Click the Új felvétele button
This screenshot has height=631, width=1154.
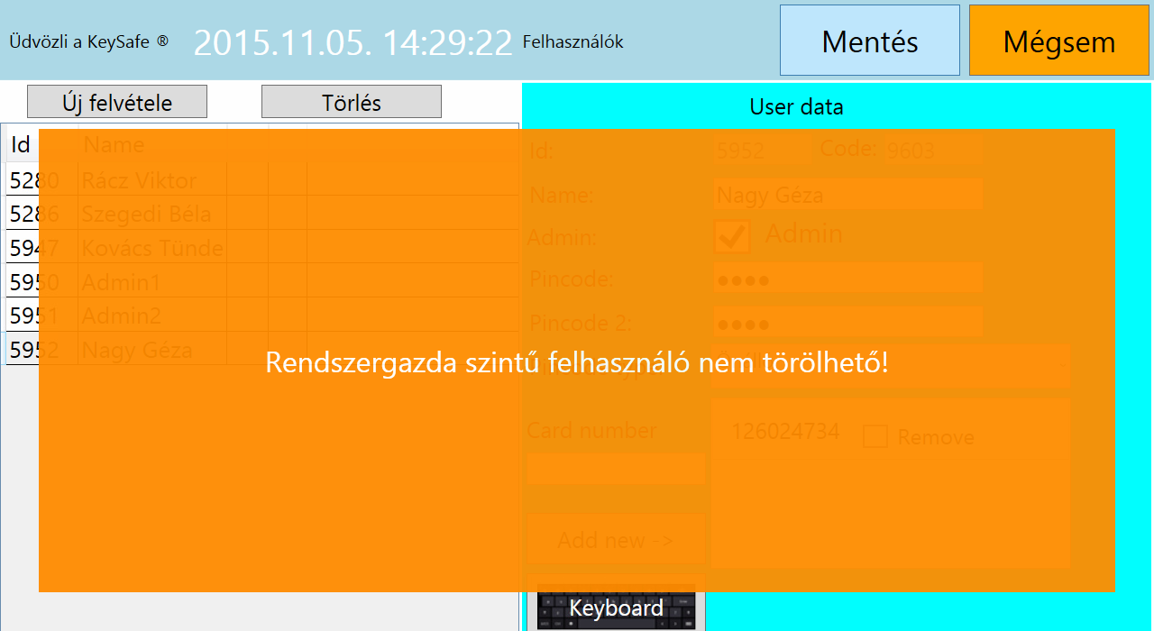[x=117, y=102]
